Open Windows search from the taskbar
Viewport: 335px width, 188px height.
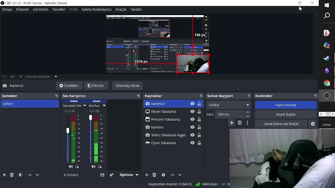pos(327,16)
